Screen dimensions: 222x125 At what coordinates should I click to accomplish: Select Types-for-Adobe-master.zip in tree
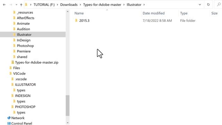37,62
